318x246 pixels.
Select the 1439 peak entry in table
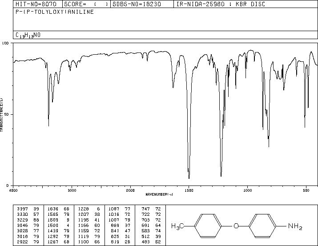[x=58, y=231]
